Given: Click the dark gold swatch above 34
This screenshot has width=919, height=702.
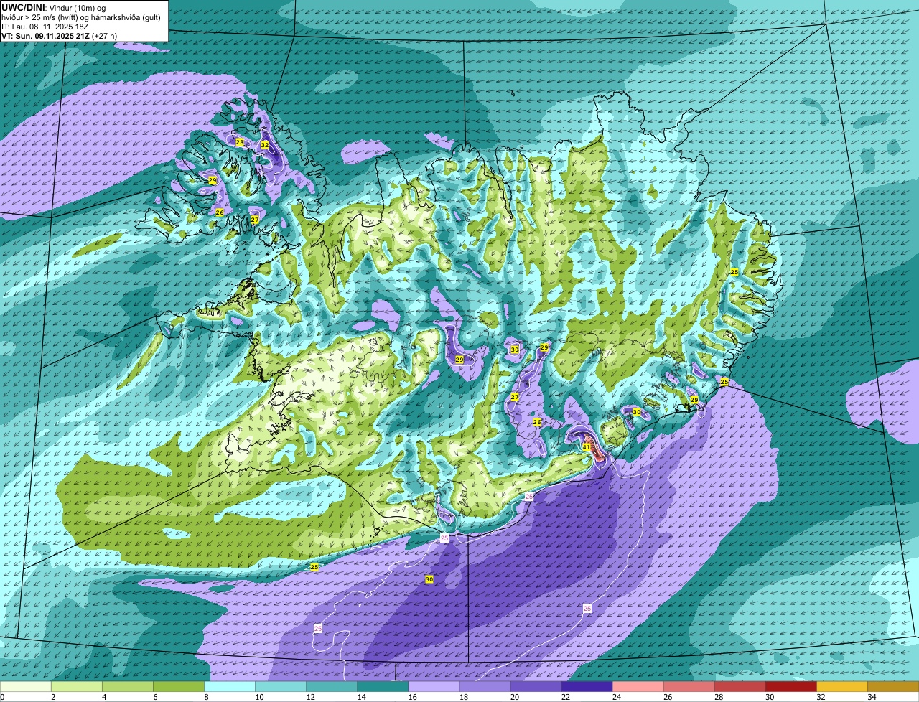Looking at the screenshot, I should tap(893, 687).
